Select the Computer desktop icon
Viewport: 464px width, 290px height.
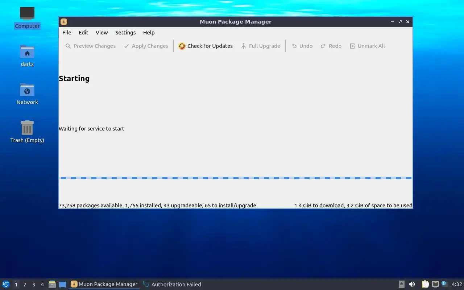tap(27, 18)
